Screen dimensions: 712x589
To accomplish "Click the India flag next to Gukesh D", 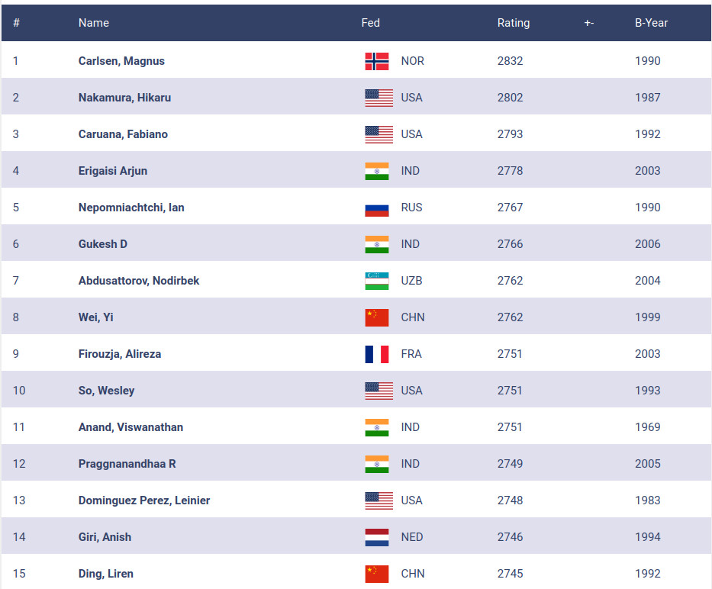I will [377, 244].
